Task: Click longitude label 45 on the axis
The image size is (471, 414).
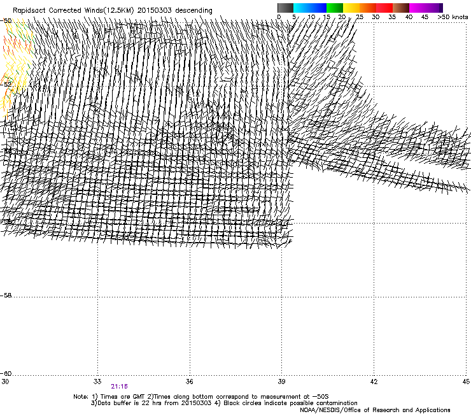Action: pos(466,382)
